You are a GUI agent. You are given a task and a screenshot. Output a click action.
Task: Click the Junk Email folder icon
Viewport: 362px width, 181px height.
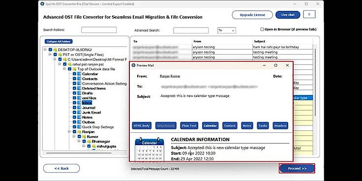tap(79, 113)
